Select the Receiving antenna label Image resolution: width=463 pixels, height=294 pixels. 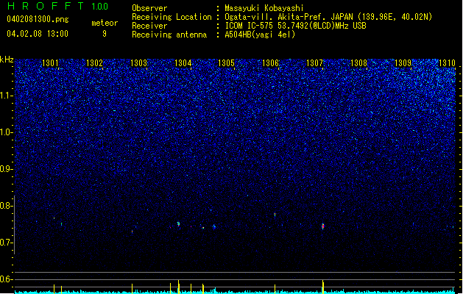point(169,35)
